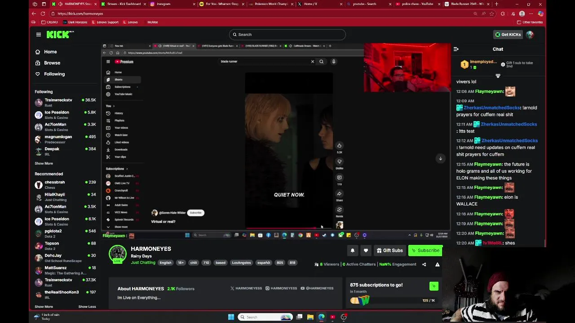The width and height of the screenshot is (575, 323).
Task: Open the Other favorites folder
Action: 530,22
